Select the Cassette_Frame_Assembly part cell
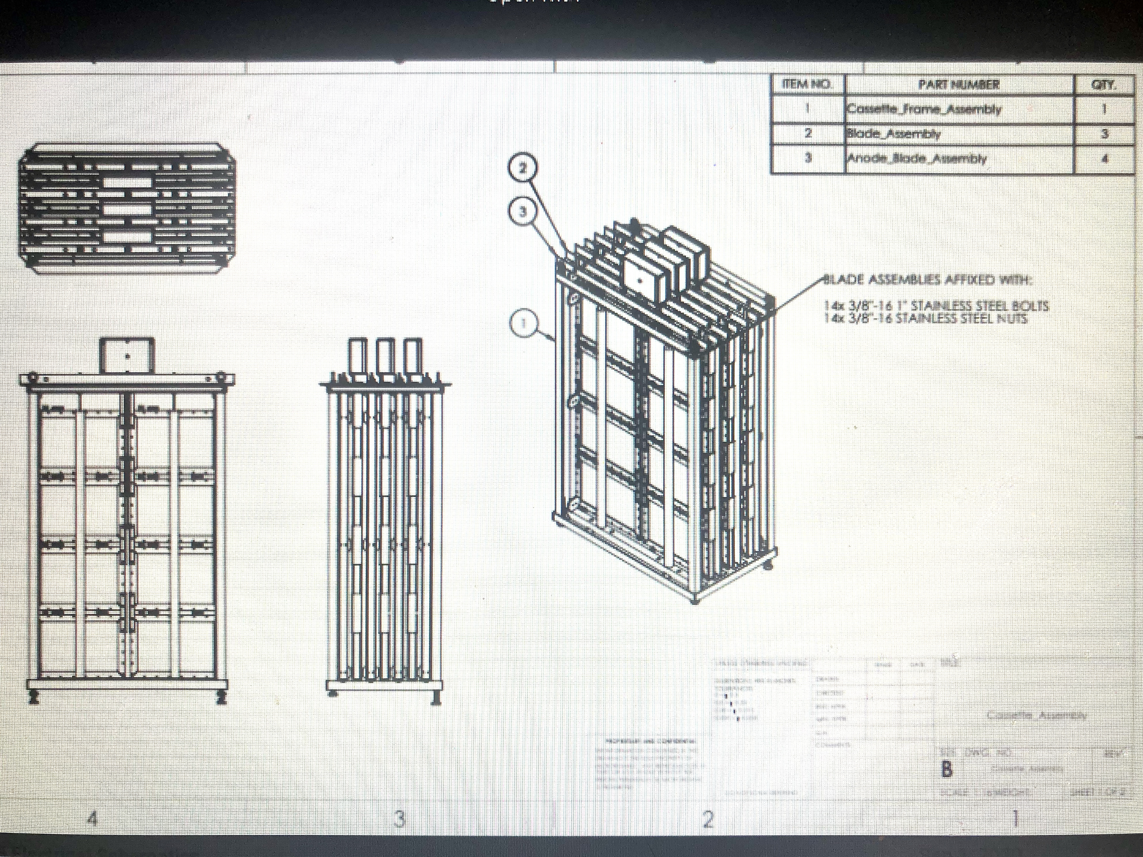The image size is (1143, 857). click(959, 109)
